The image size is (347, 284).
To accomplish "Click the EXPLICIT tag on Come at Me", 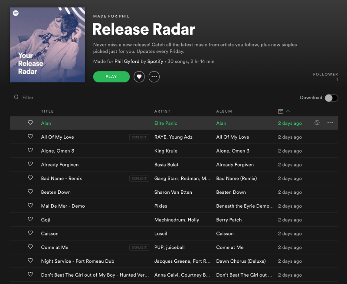I will 139,248.
